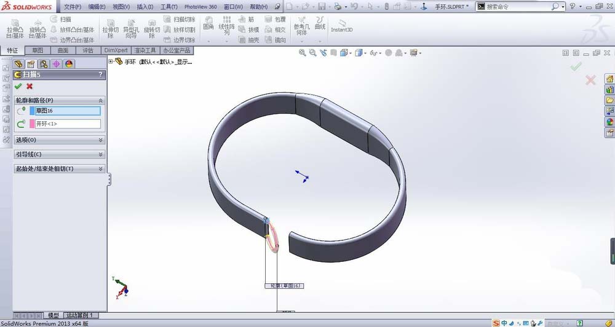The image size is (615, 327).
Task: Switch to the ConfigurationManager tab icon
Action: pyautogui.click(x=44, y=63)
